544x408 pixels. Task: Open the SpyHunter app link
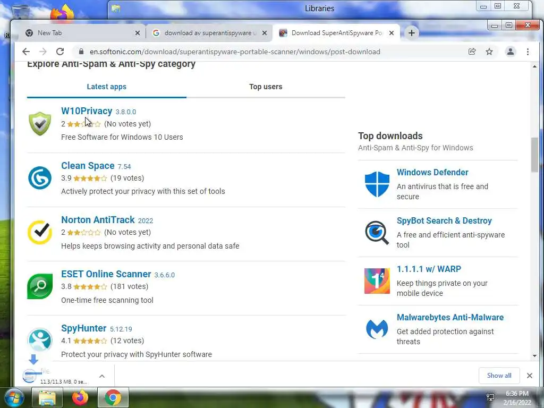point(83,328)
